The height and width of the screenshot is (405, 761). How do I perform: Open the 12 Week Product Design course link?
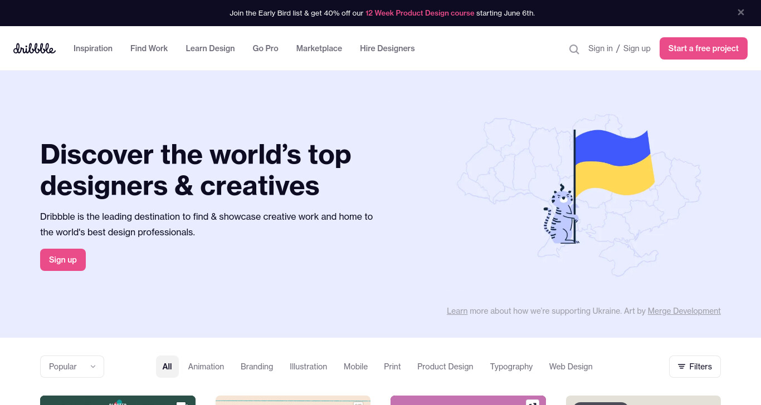click(x=420, y=13)
